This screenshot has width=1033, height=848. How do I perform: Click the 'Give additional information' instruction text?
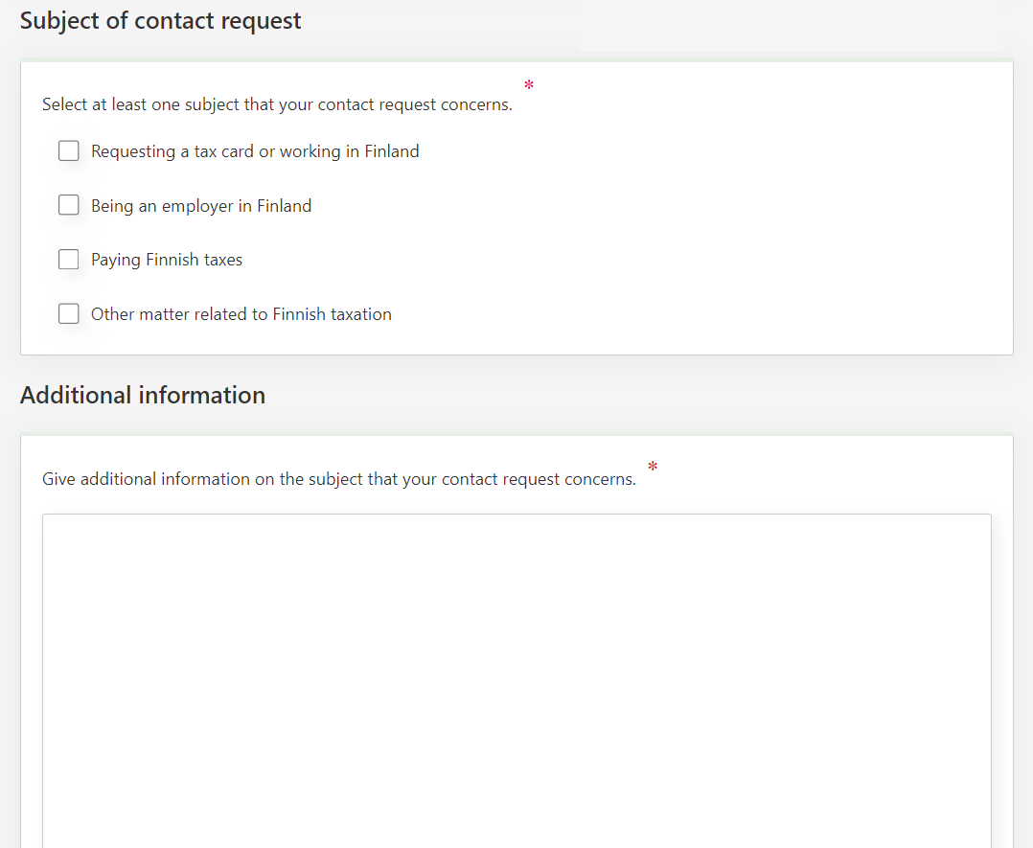[x=339, y=479]
